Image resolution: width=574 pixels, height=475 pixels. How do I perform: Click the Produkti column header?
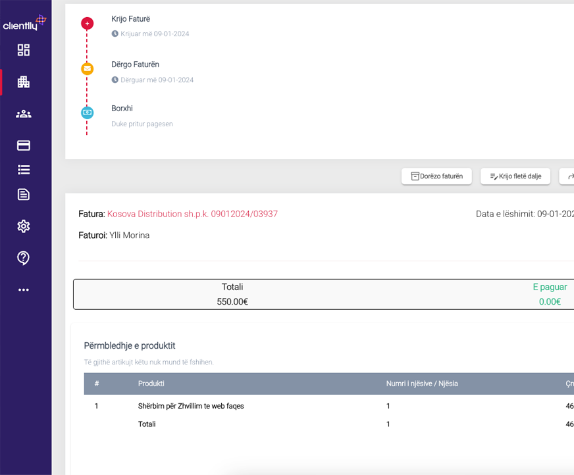coord(151,384)
